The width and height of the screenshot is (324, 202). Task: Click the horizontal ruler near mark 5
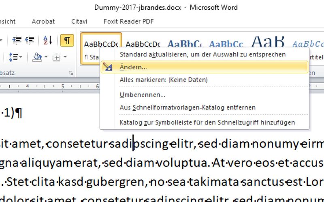click(63, 86)
